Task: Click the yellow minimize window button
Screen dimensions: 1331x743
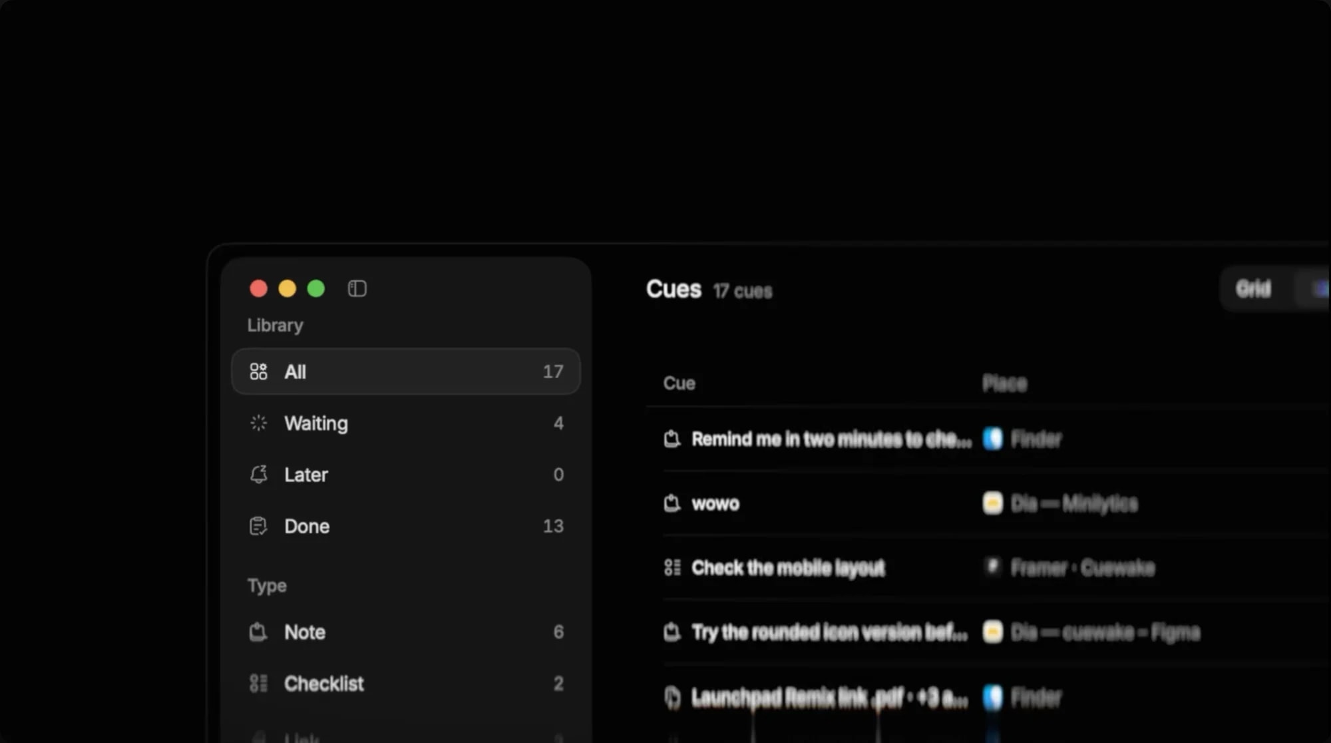Action: [287, 288]
